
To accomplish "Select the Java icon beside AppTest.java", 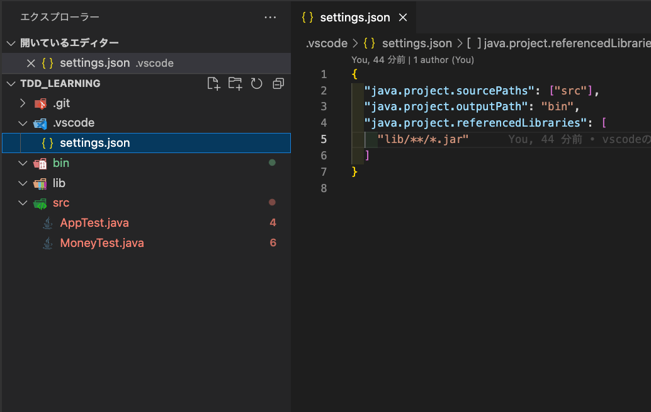I will click(x=47, y=222).
